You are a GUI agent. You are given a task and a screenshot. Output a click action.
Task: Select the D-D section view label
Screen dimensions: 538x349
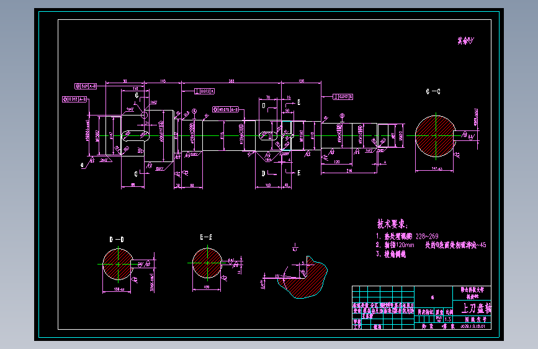[117, 240]
